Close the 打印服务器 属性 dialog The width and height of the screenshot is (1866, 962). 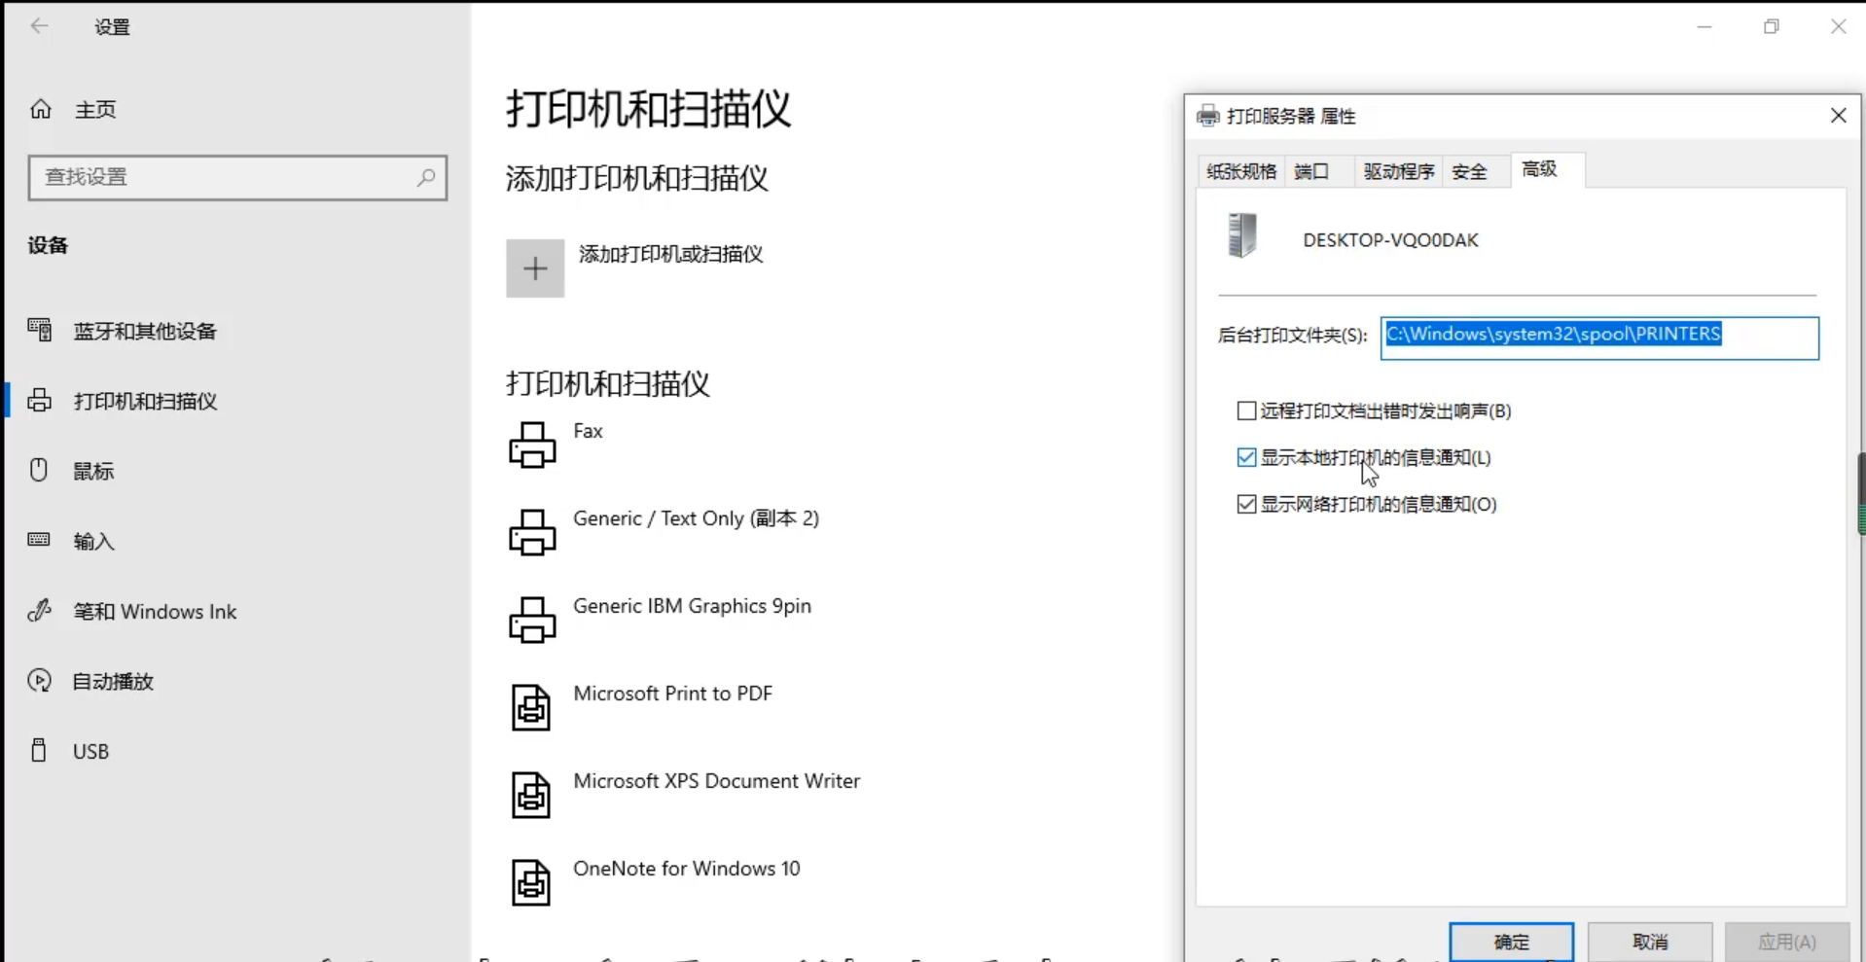pos(1838,116)
